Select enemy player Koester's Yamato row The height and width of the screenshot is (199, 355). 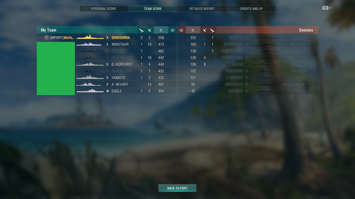coord(248,38)
